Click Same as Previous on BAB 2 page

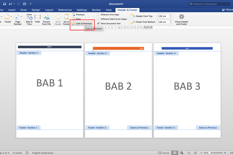139,127
